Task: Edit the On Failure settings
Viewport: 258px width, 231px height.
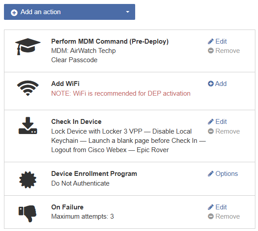Action: coord(217,207)
